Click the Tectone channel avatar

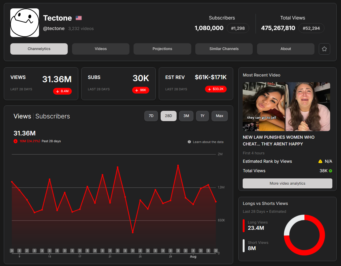click(25, 23)
